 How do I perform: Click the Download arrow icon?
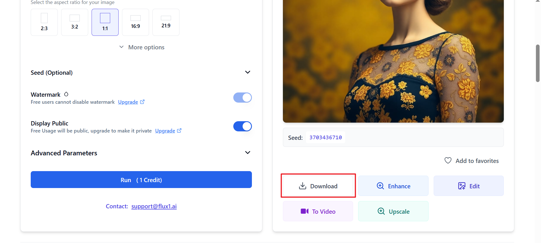pyautogui.click(x=302, y=186)
